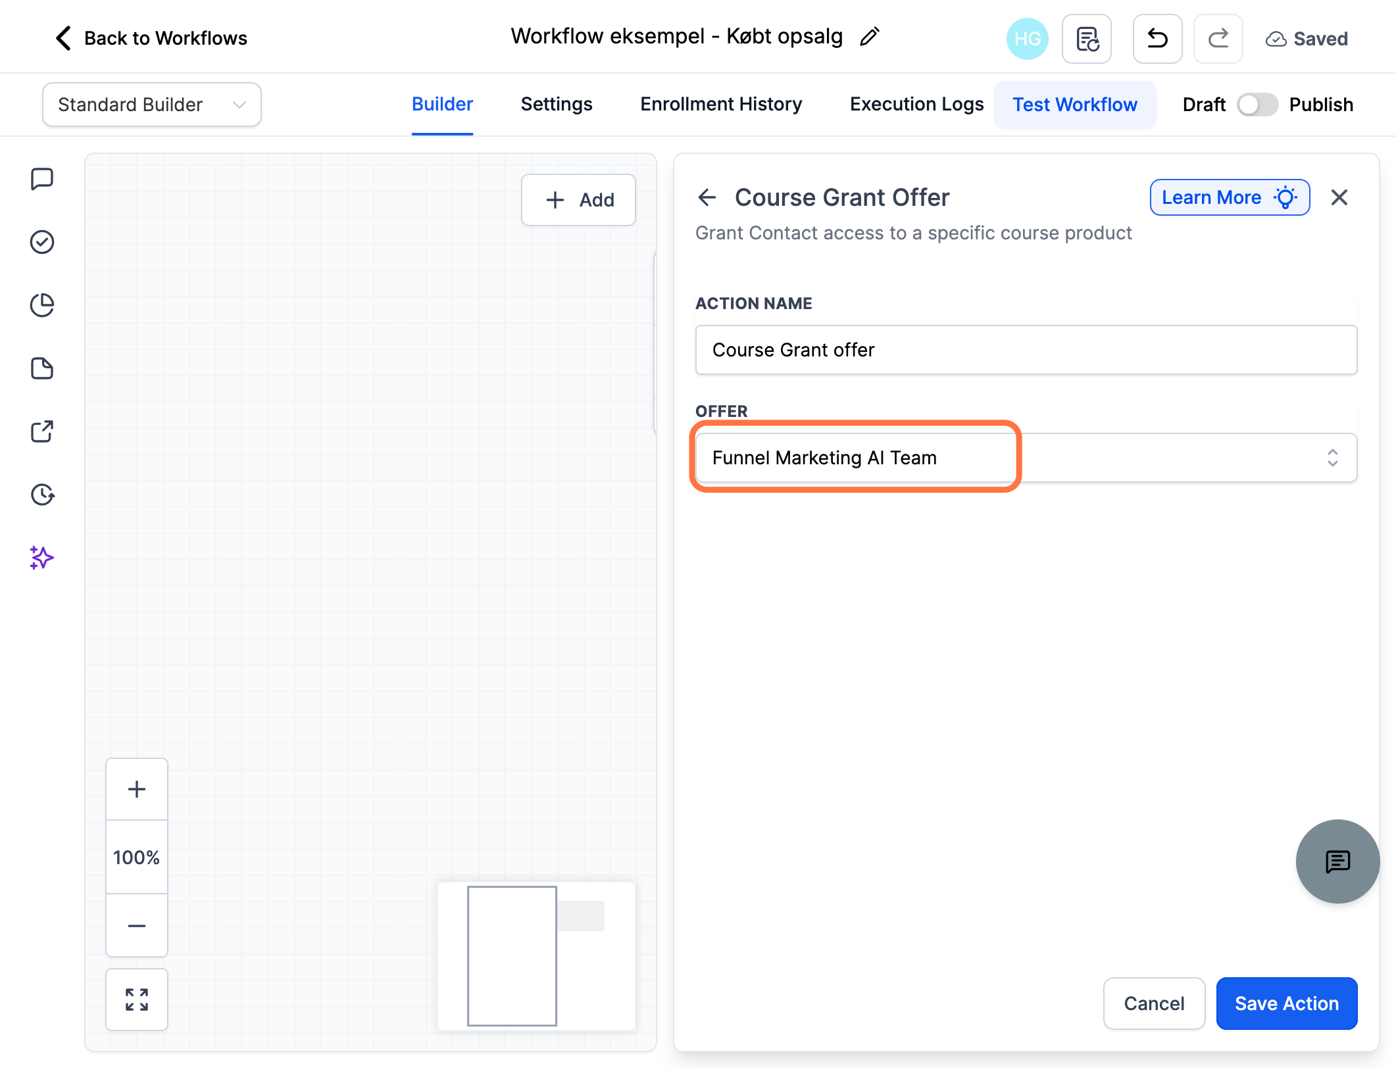Click the Learn More button
Screen dimensions: 1396x1068
click(1230, 197)
